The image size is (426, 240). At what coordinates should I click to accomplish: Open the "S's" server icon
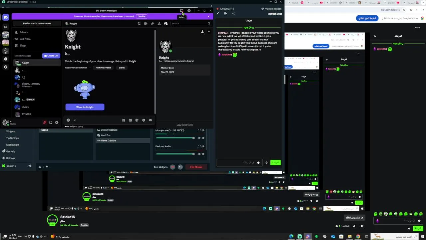pyautogui.click(x=6, y=27)
